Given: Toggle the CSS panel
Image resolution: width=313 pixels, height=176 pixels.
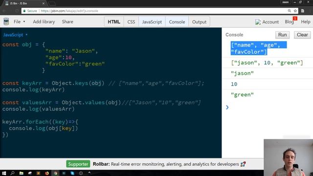Looking at the screenshot, I should pos(131,22).
